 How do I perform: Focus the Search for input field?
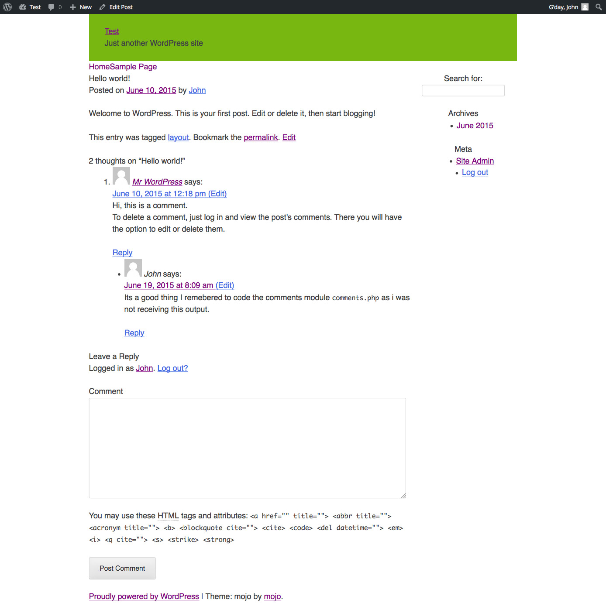coord(463,91)
